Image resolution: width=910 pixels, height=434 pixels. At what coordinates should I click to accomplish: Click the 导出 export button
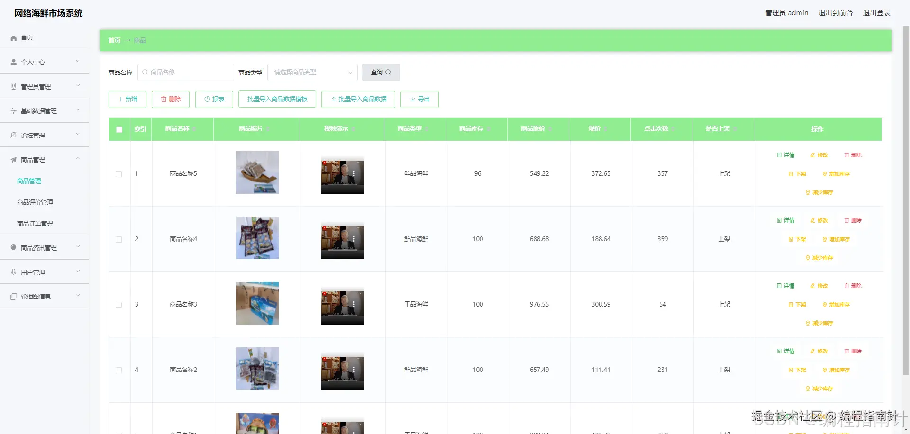[419, 99]
